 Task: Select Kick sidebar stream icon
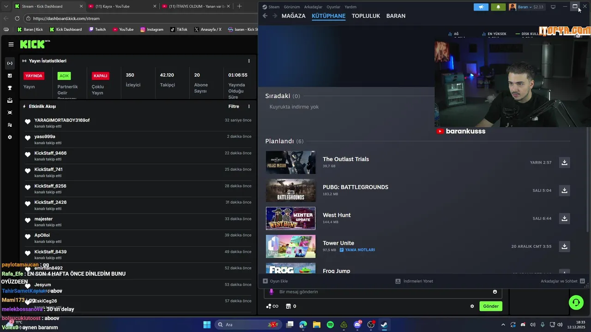coord(10,63)
